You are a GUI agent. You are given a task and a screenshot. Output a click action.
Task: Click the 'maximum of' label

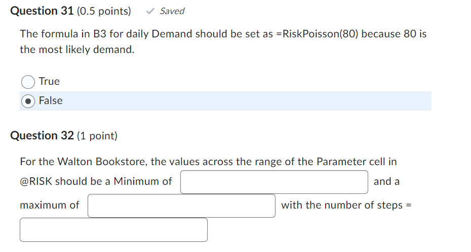click(x=50, y=205)
